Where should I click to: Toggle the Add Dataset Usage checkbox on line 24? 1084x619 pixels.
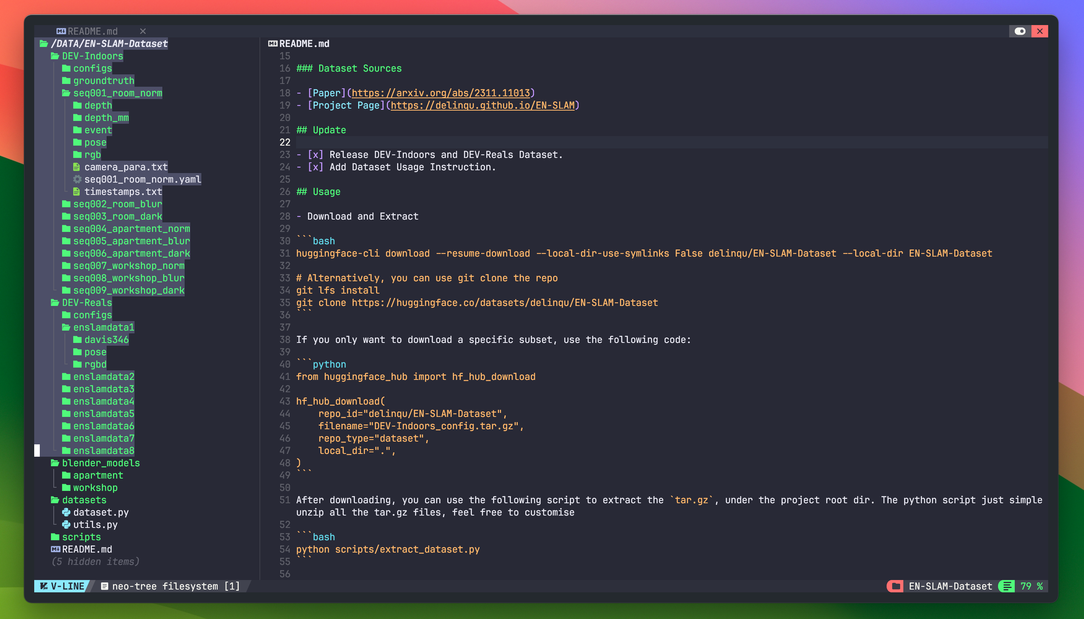(x=315, y=167)
